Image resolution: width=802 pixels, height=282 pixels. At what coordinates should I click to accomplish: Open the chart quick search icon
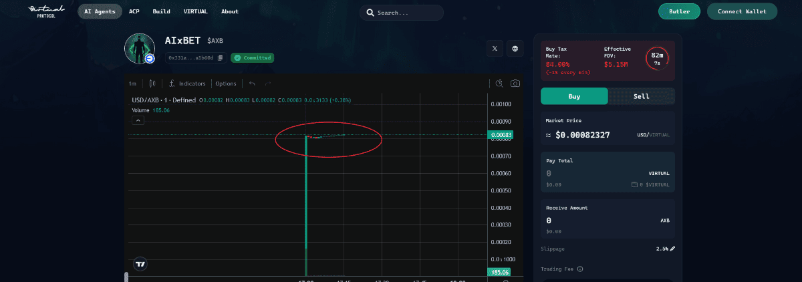click(499, 84)
